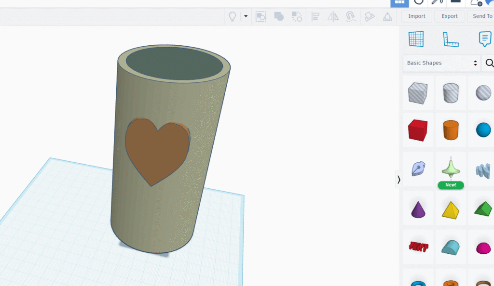Collapse the shapes panel with the chevron
Viewport: 494px width, 286px height.
pos(398,180)
